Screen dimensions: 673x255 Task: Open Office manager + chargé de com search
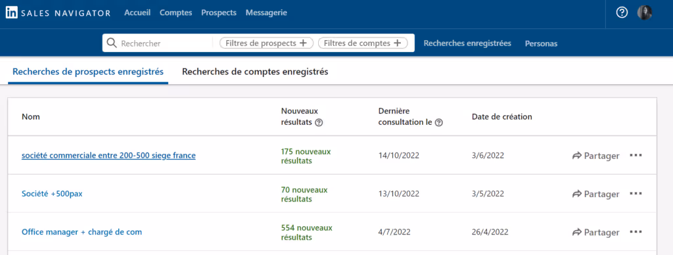[81, 232]
